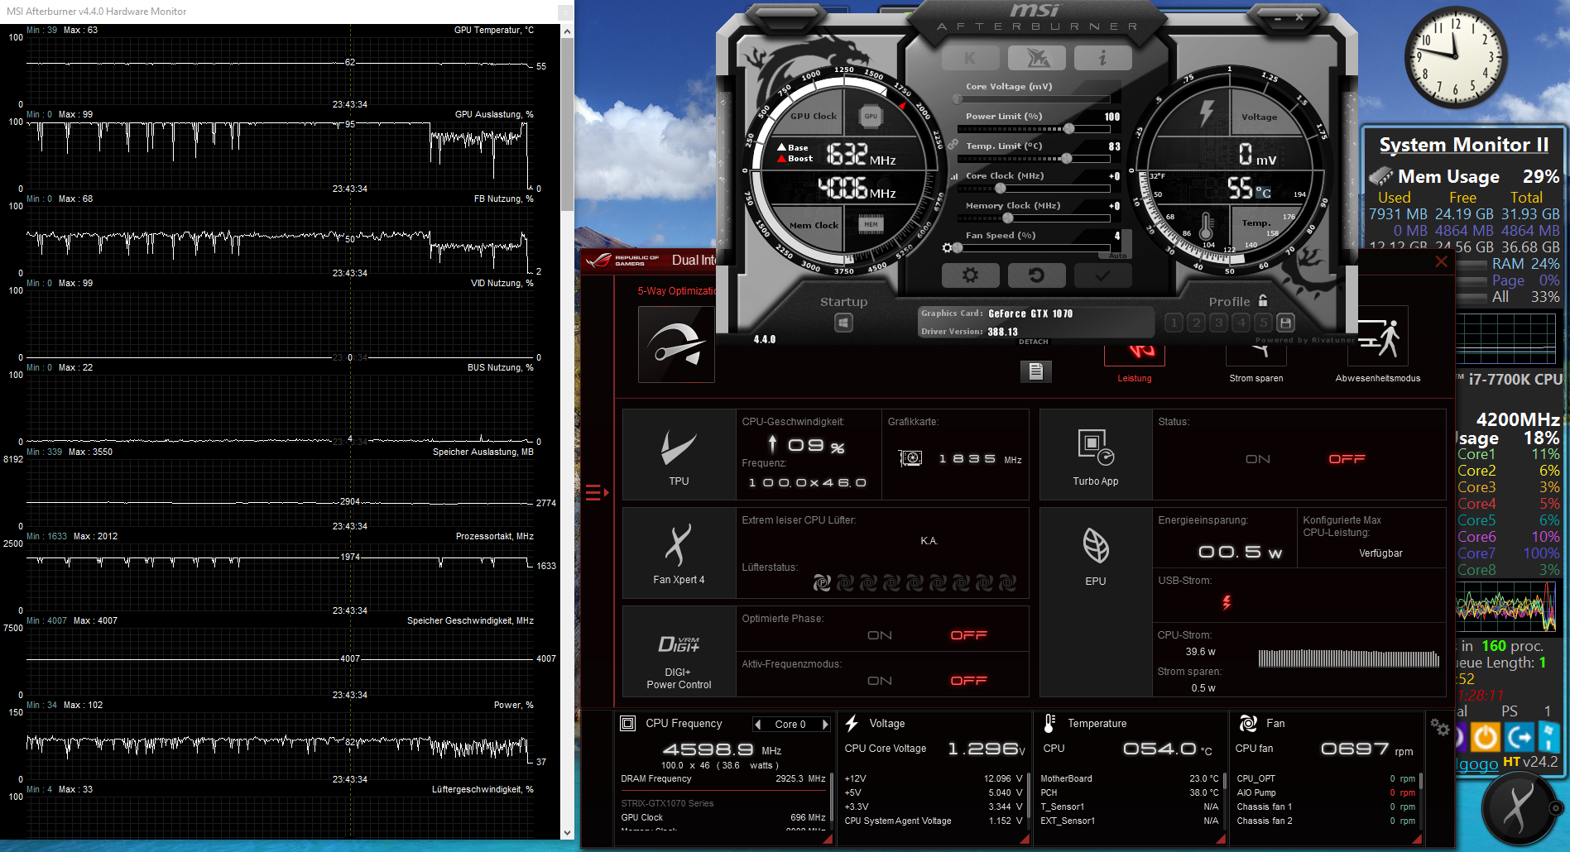This screenshot has width=1570, height=852.
Task: Load Afterburner profile slot 5
Action: coord(1263,323)
